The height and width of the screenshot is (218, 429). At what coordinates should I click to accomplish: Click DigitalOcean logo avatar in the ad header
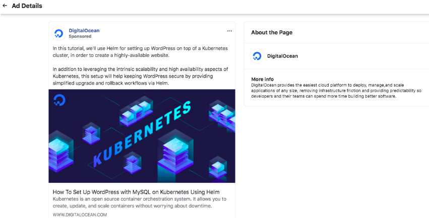(59, 33)
